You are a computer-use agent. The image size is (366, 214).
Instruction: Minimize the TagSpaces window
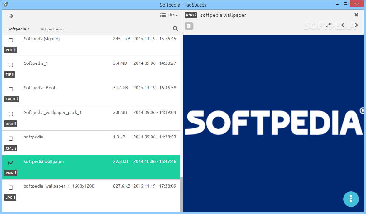tap(338, 4)
